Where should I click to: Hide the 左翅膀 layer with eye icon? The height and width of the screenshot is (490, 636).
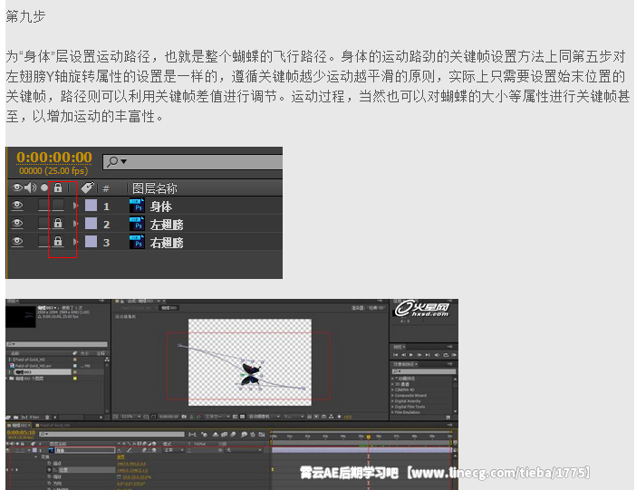click(16, 224)
